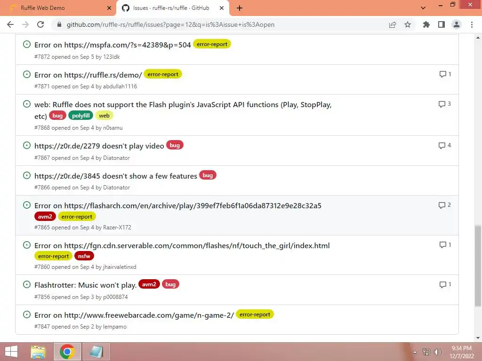Image resolution: width=482 pixels, height=361 pixels.
Task: Open the tab search chevron
Action: pos(423,8)
